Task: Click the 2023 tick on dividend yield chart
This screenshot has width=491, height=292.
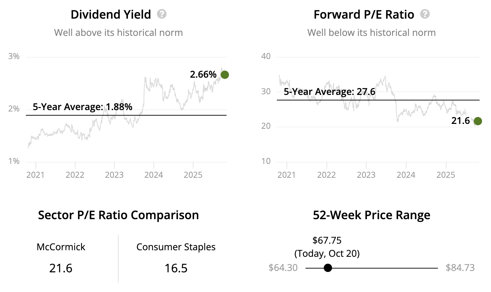Action: pos(114,175)
